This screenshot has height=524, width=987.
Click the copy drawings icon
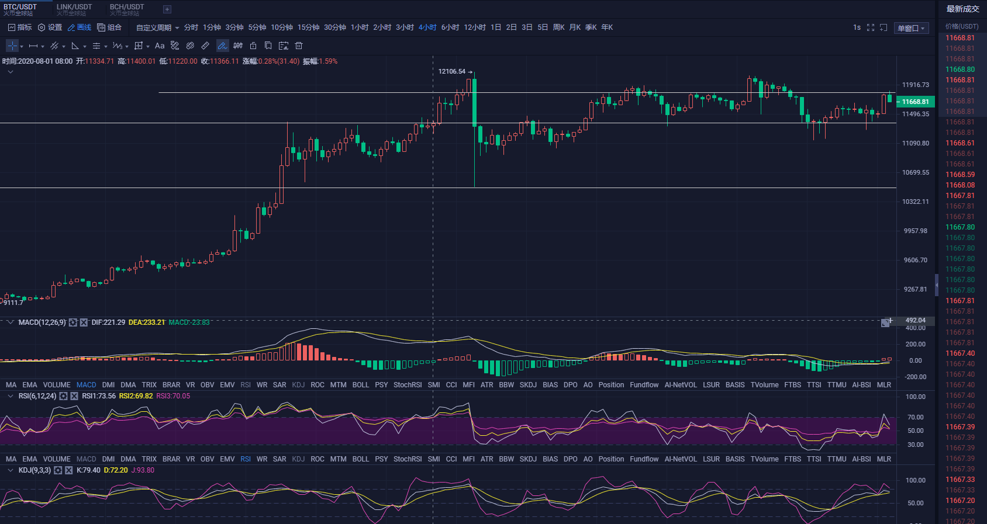coord(268,46)
